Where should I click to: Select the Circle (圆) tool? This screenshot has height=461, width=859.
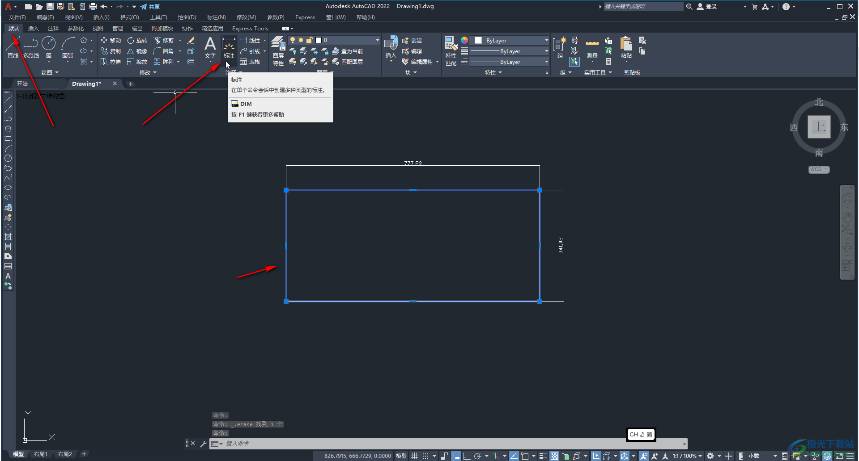click(x=49, y=48)
